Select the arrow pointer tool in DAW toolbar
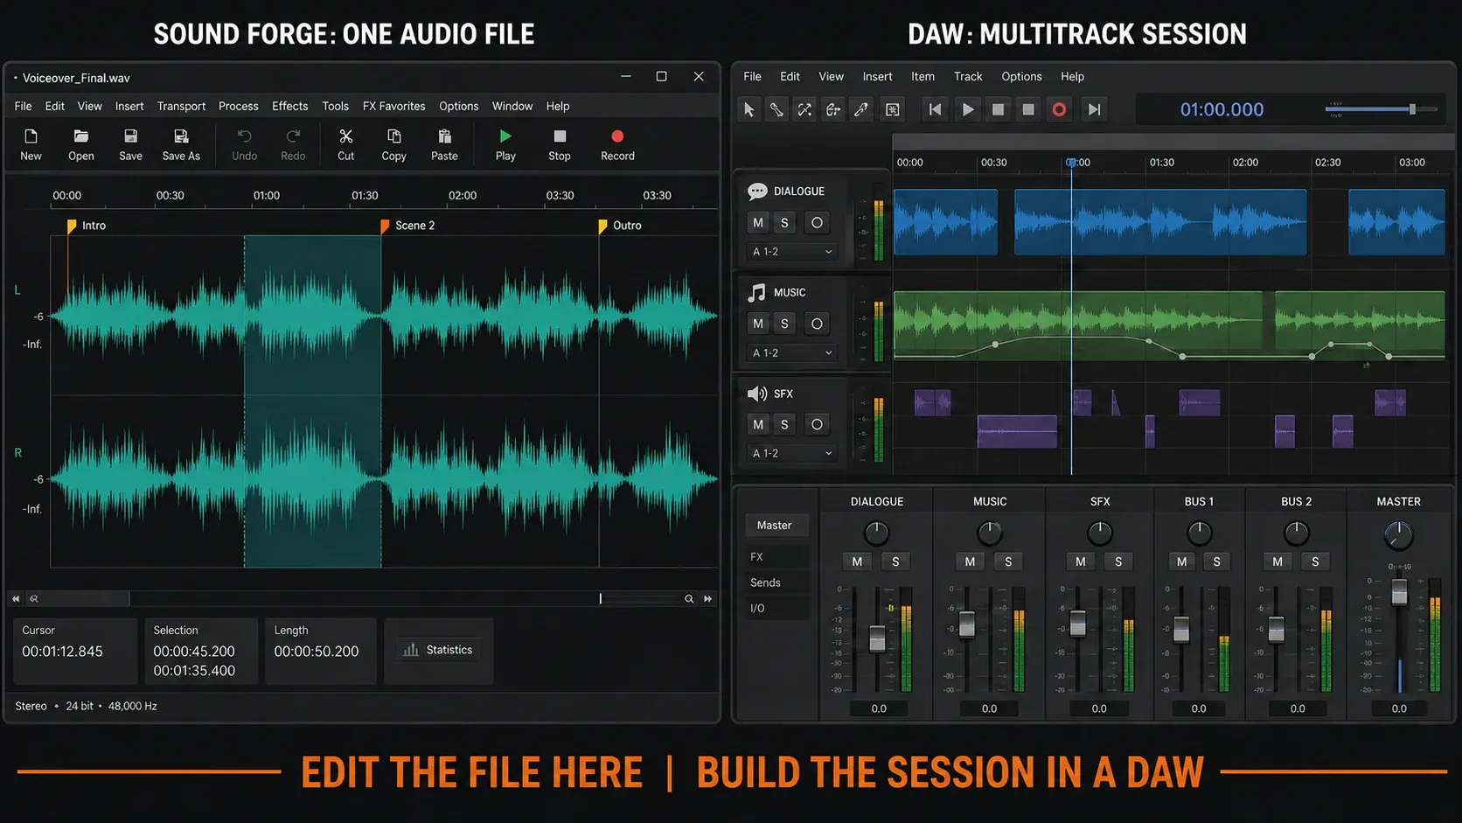Image resolution: width=1462 pixels, height=823 pixels. coord(748,109)
